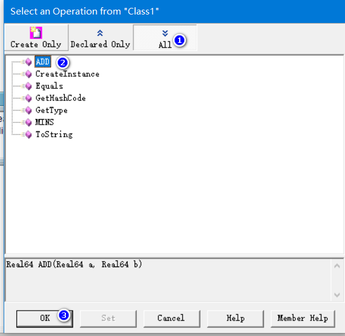Click the purple method icon beside ADD
Screen dimensions: 345x336
pyautogui.click(x=28, y=62)
